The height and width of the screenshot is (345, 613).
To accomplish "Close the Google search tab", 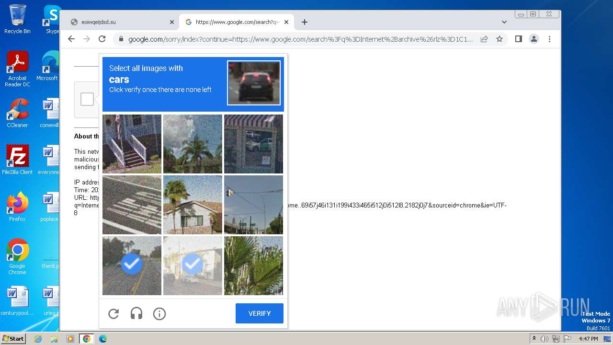I will [286, 22].
